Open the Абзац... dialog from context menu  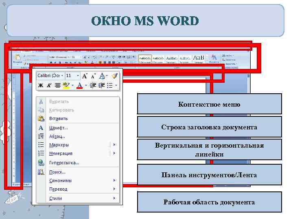[x=78, y=136]
